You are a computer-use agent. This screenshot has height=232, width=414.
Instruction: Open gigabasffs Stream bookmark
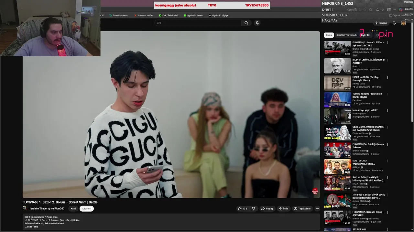point(194,15)
